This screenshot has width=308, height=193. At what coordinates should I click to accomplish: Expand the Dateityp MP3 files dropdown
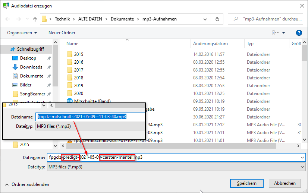coord(176,167)
